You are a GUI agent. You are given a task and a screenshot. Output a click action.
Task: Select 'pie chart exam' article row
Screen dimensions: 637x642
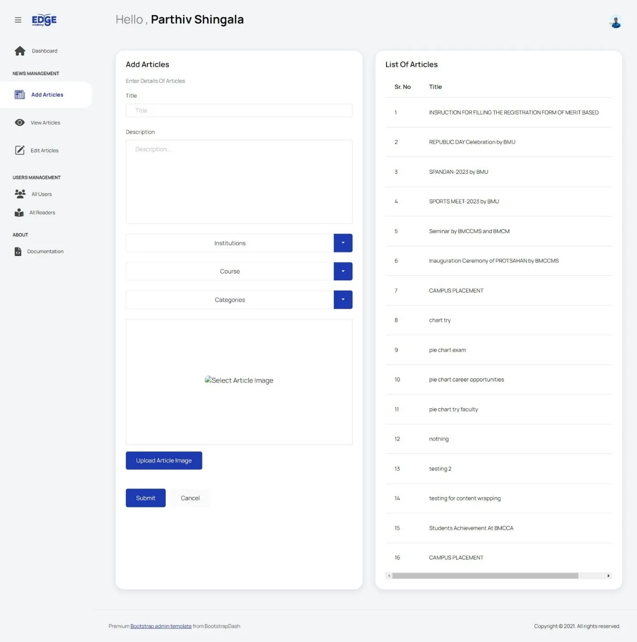coord(499,350)
